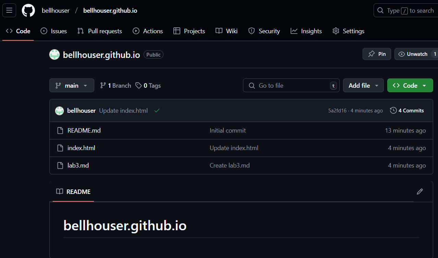Click the commit hash 5a2fd16
This screenshot has width=438, height=258.
337,111
